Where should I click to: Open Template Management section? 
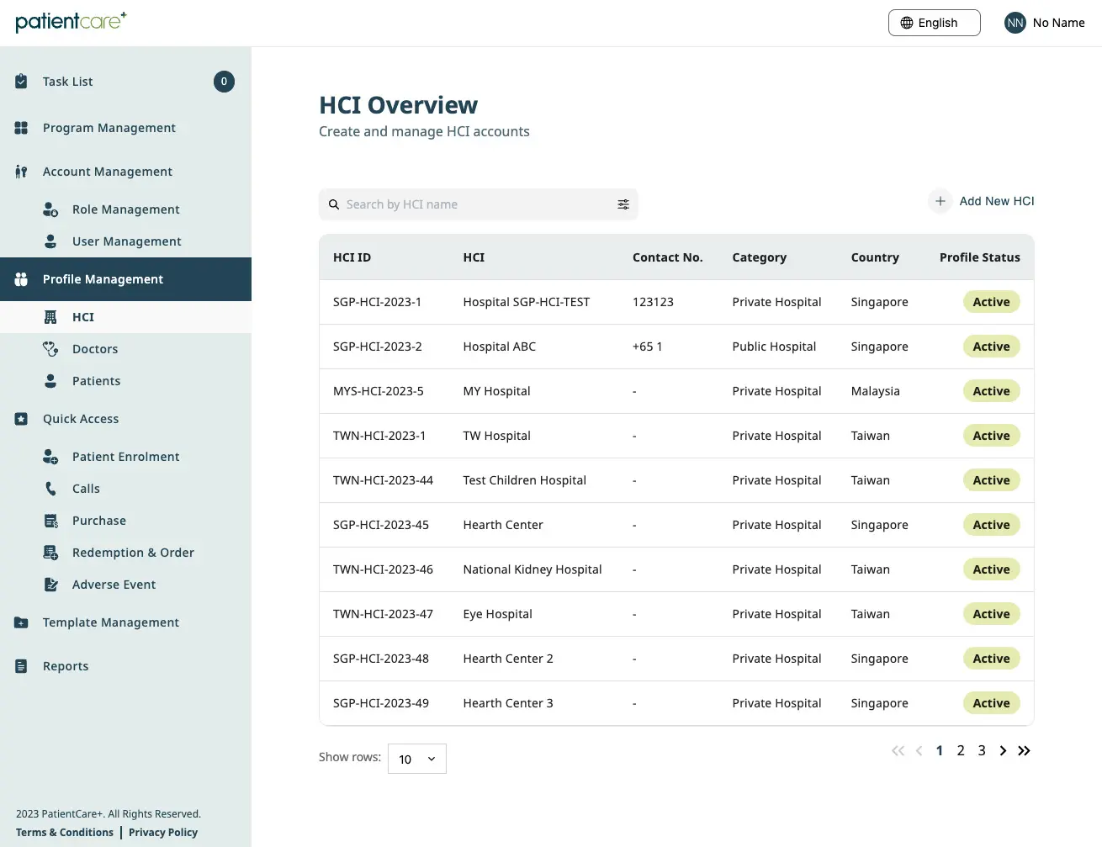coord(110,622)
